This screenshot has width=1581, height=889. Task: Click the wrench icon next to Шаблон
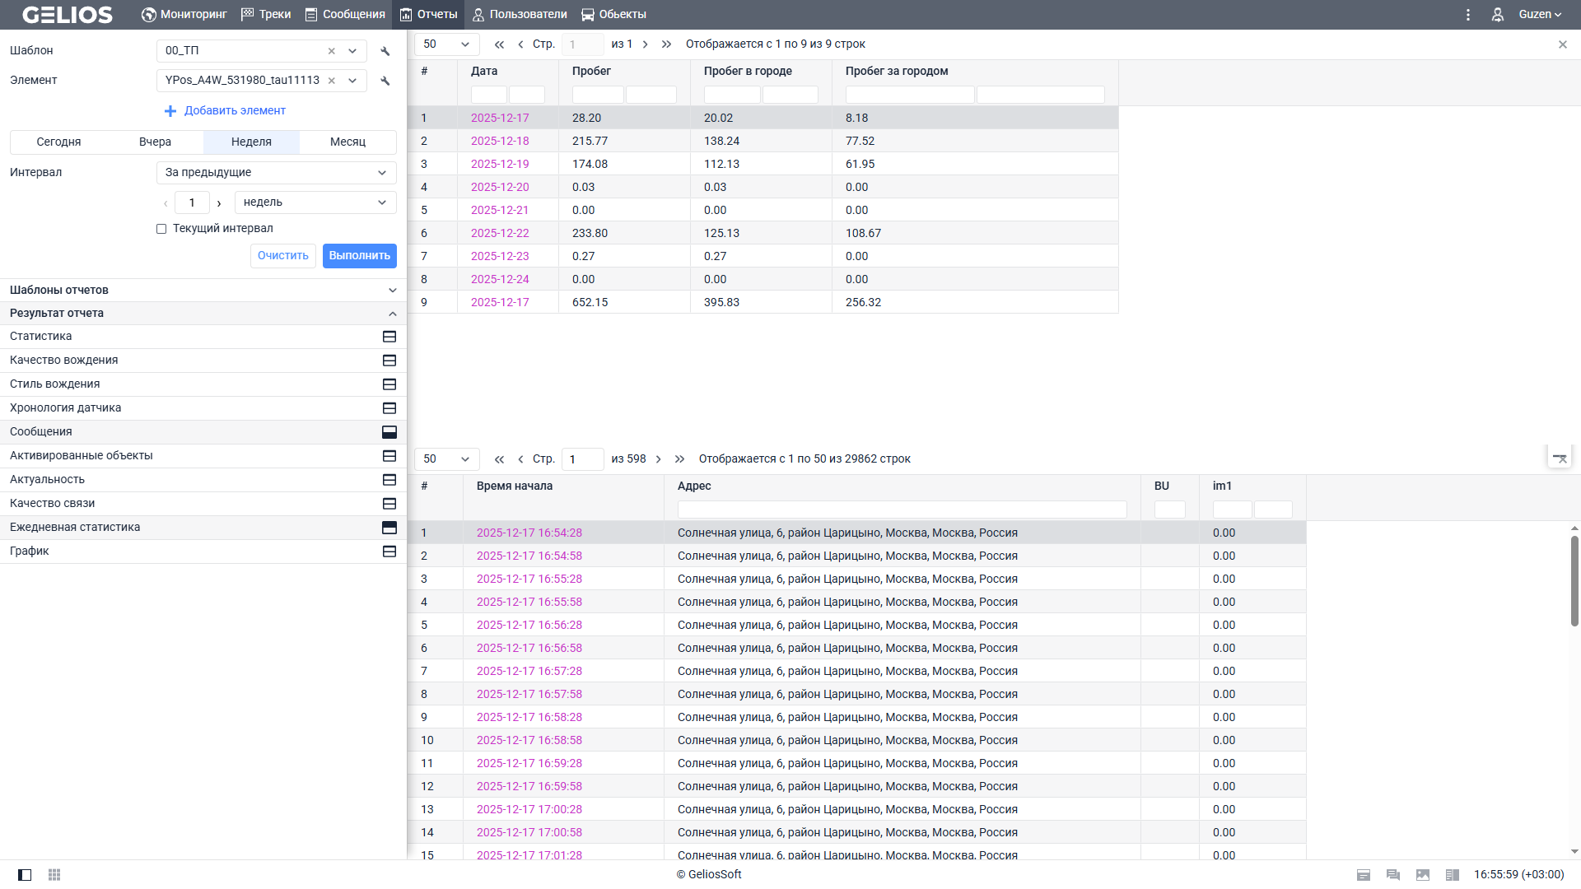pyautogui.click(x=385, y=51)
